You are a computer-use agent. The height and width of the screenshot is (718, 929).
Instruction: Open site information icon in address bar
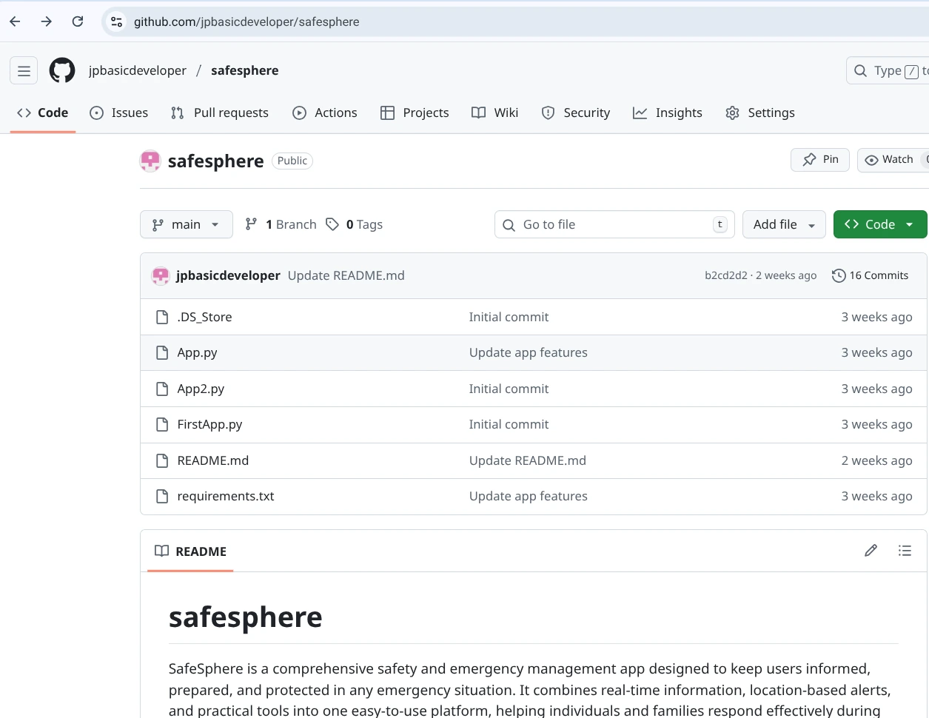117,21
